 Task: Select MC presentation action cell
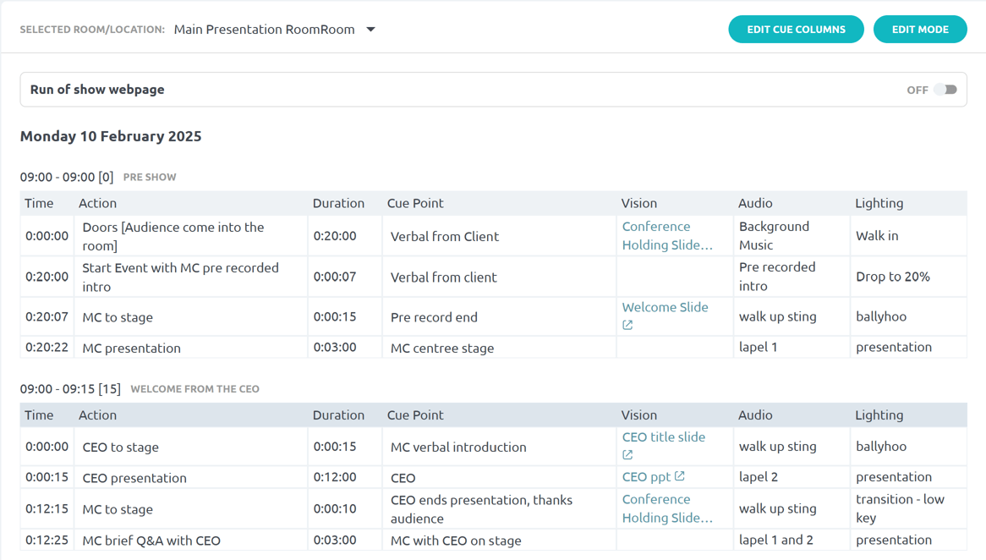[x=191, y=348]
